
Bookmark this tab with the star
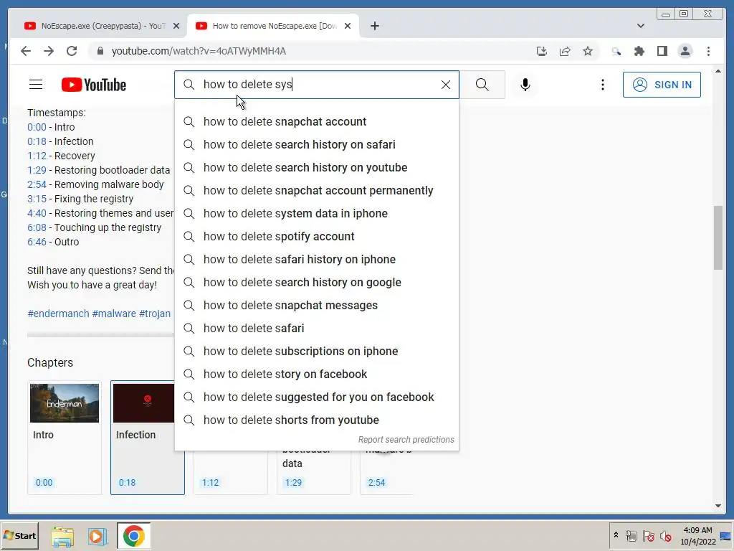pos(588,51)
